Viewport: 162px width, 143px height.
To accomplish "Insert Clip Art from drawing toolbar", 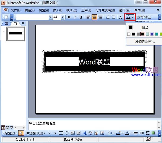I will coord(96,133).
